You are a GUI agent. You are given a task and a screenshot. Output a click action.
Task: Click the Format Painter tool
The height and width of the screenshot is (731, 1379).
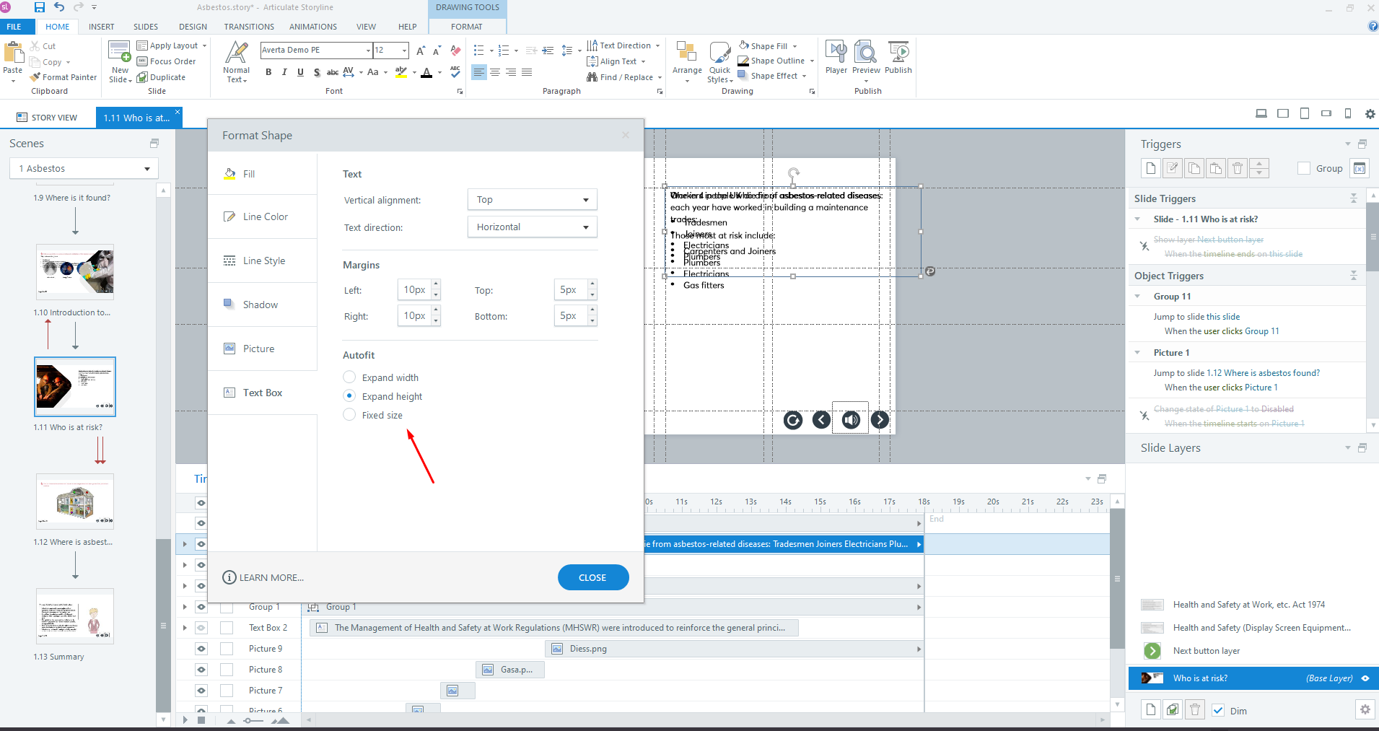point(64,77)
